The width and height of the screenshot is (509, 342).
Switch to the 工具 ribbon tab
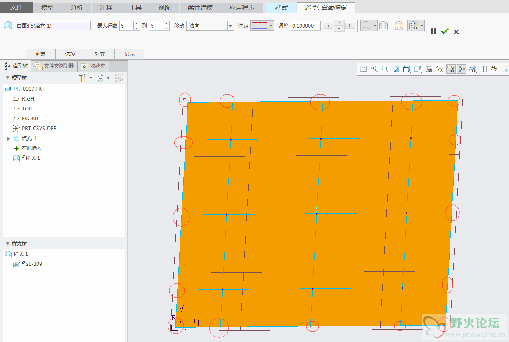tap(135, 7)
